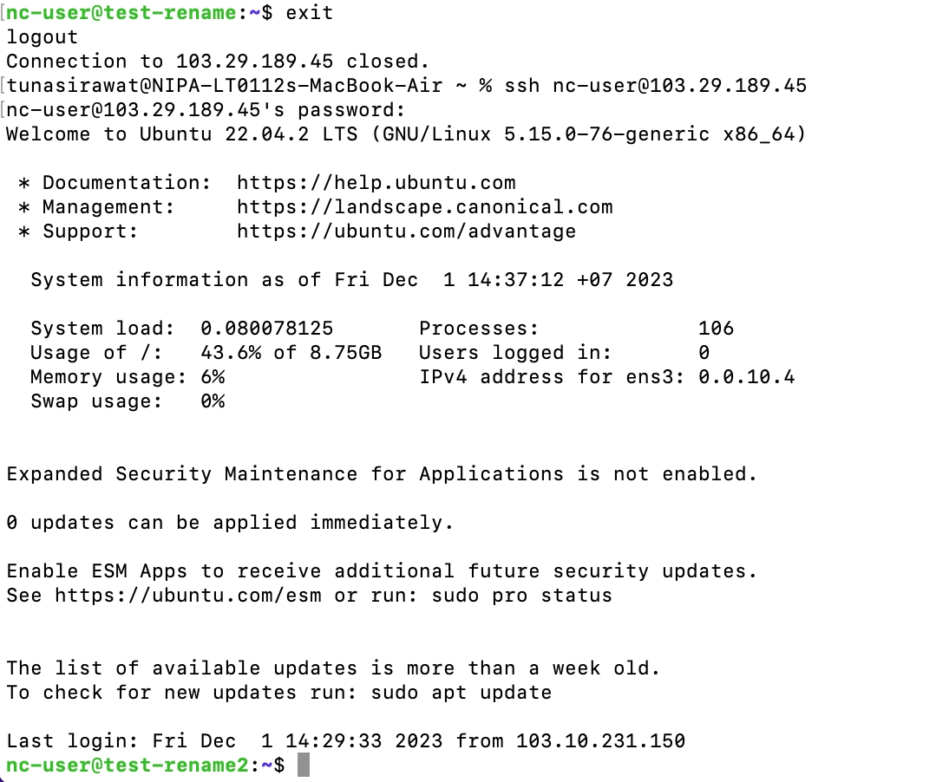This screenshot has width=936, height=782.
Task: Click the "Connection to 103.29.189.45 closed." line
Action: point(218,62)
